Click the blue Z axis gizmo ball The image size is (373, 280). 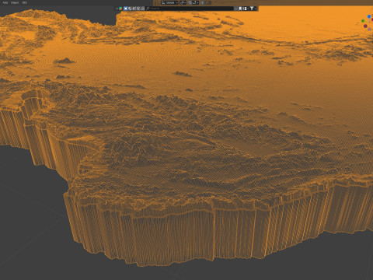tap(369, 17)
